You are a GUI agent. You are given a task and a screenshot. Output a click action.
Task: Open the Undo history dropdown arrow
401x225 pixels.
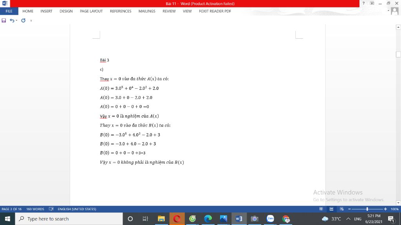16,20
